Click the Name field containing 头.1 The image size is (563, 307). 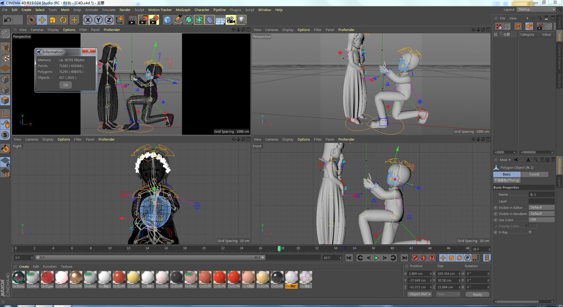(x=541, y=195)
